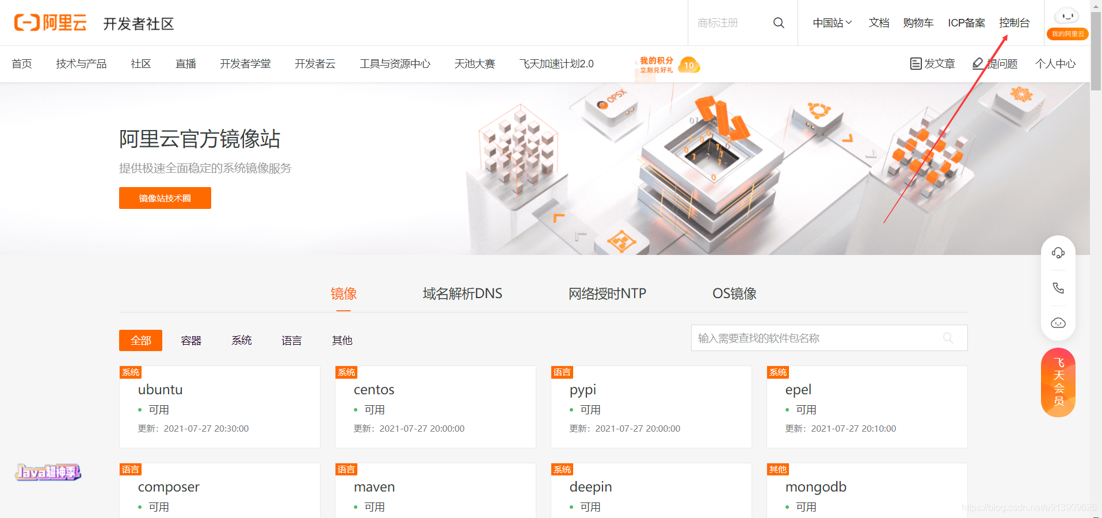This screenshot has height=518, width=1102.
Task: Focus the software package name search field
Action: tap(829, 338)
